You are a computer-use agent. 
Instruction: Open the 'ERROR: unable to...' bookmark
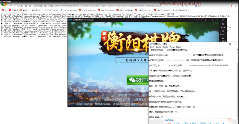click(x=88, y=10)
